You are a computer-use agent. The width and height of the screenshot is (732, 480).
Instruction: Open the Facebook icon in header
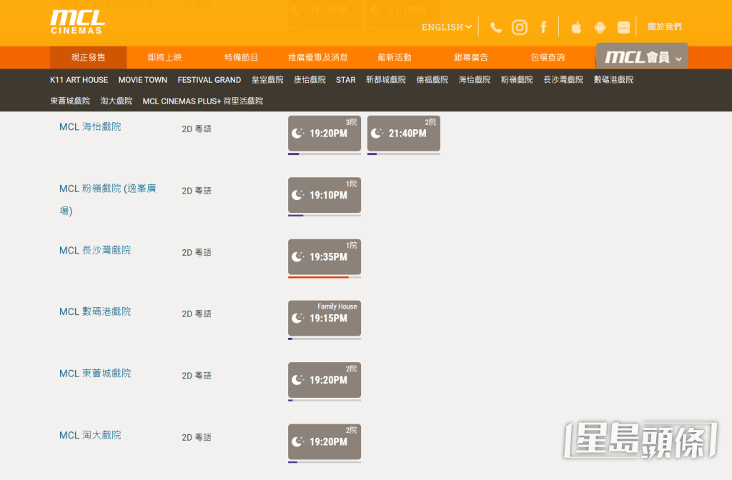point(543,28)
